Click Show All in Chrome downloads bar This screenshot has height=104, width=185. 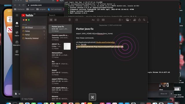(164, 94)
